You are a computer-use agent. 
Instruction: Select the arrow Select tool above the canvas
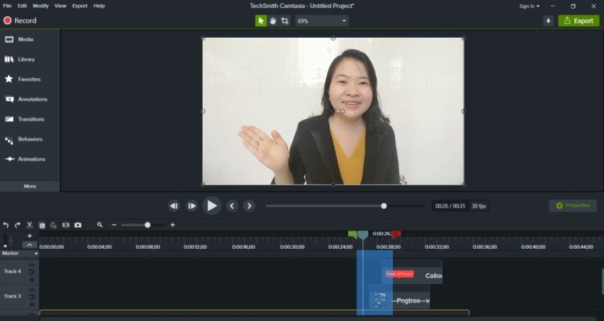coord(261,21)
